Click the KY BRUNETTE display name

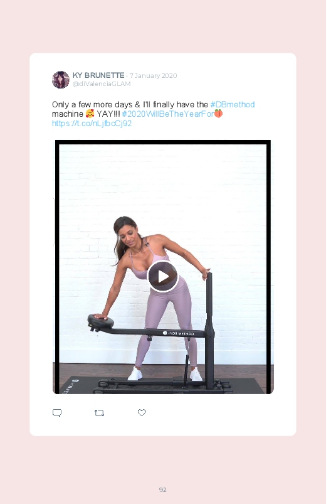click(98, 75)
